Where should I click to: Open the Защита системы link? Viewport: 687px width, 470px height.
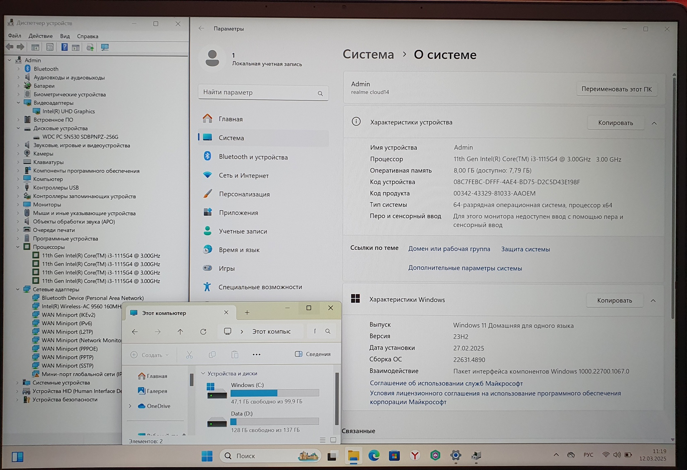coord(525,249)
